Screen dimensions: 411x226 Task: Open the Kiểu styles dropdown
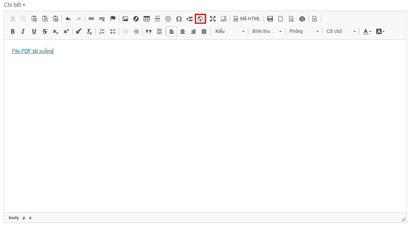coord(230,31)
